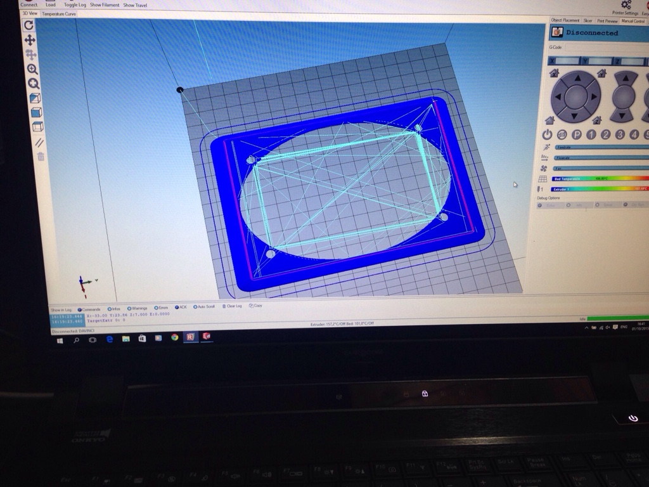
Task: Toggle Extruder 1 heater icon
Action: [541, 189]
